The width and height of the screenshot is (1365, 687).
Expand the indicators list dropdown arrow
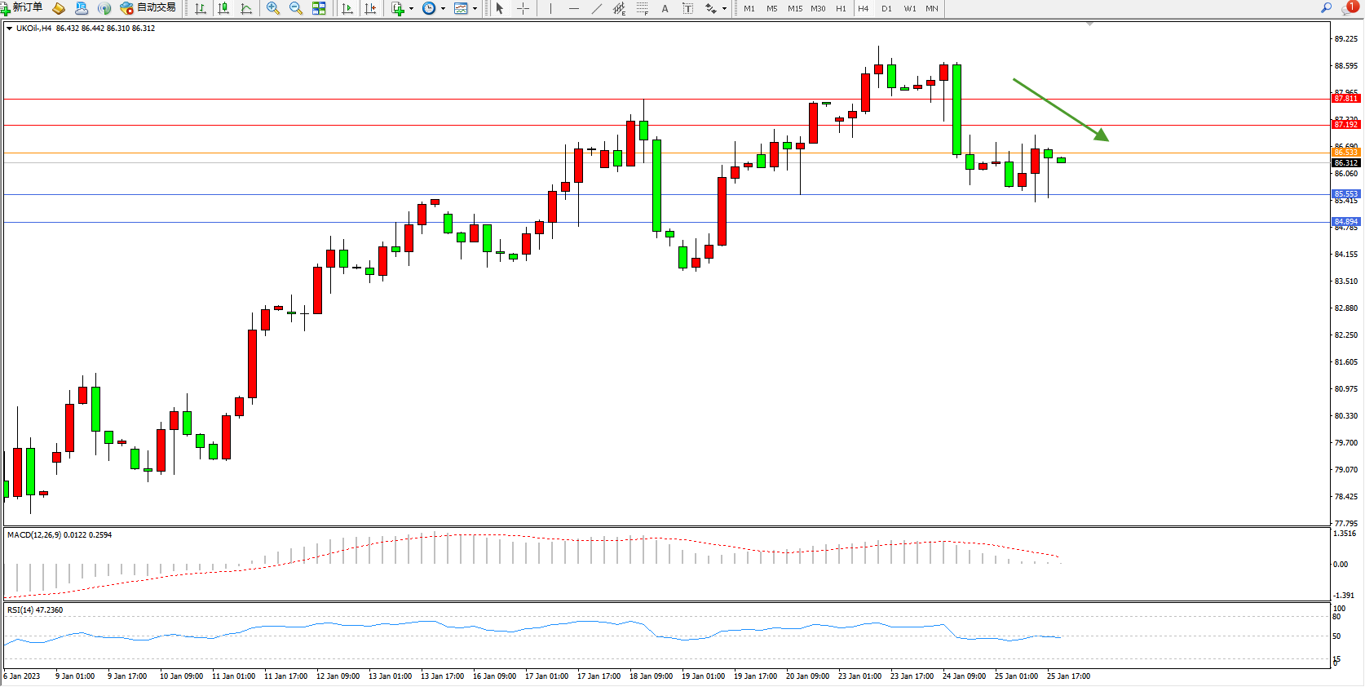point(411,9)
